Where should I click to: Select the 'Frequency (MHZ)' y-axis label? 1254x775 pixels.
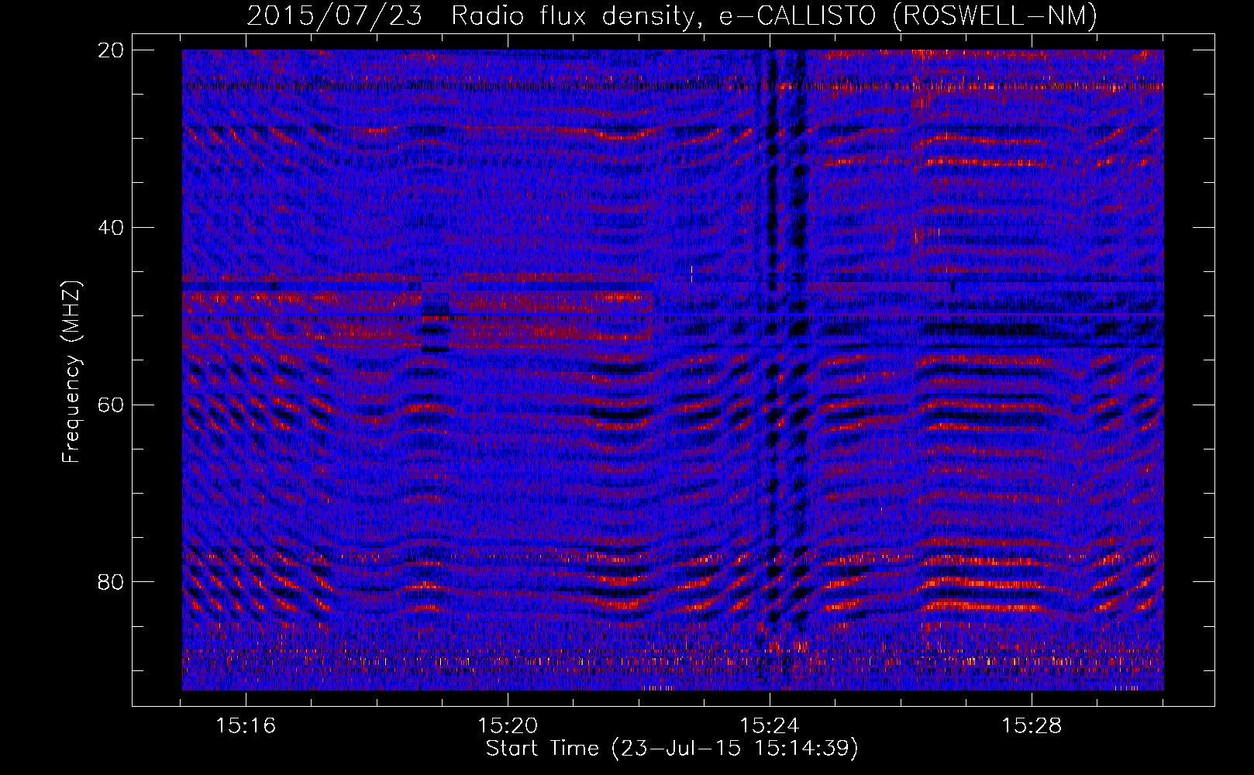click(x=71, y=371)
